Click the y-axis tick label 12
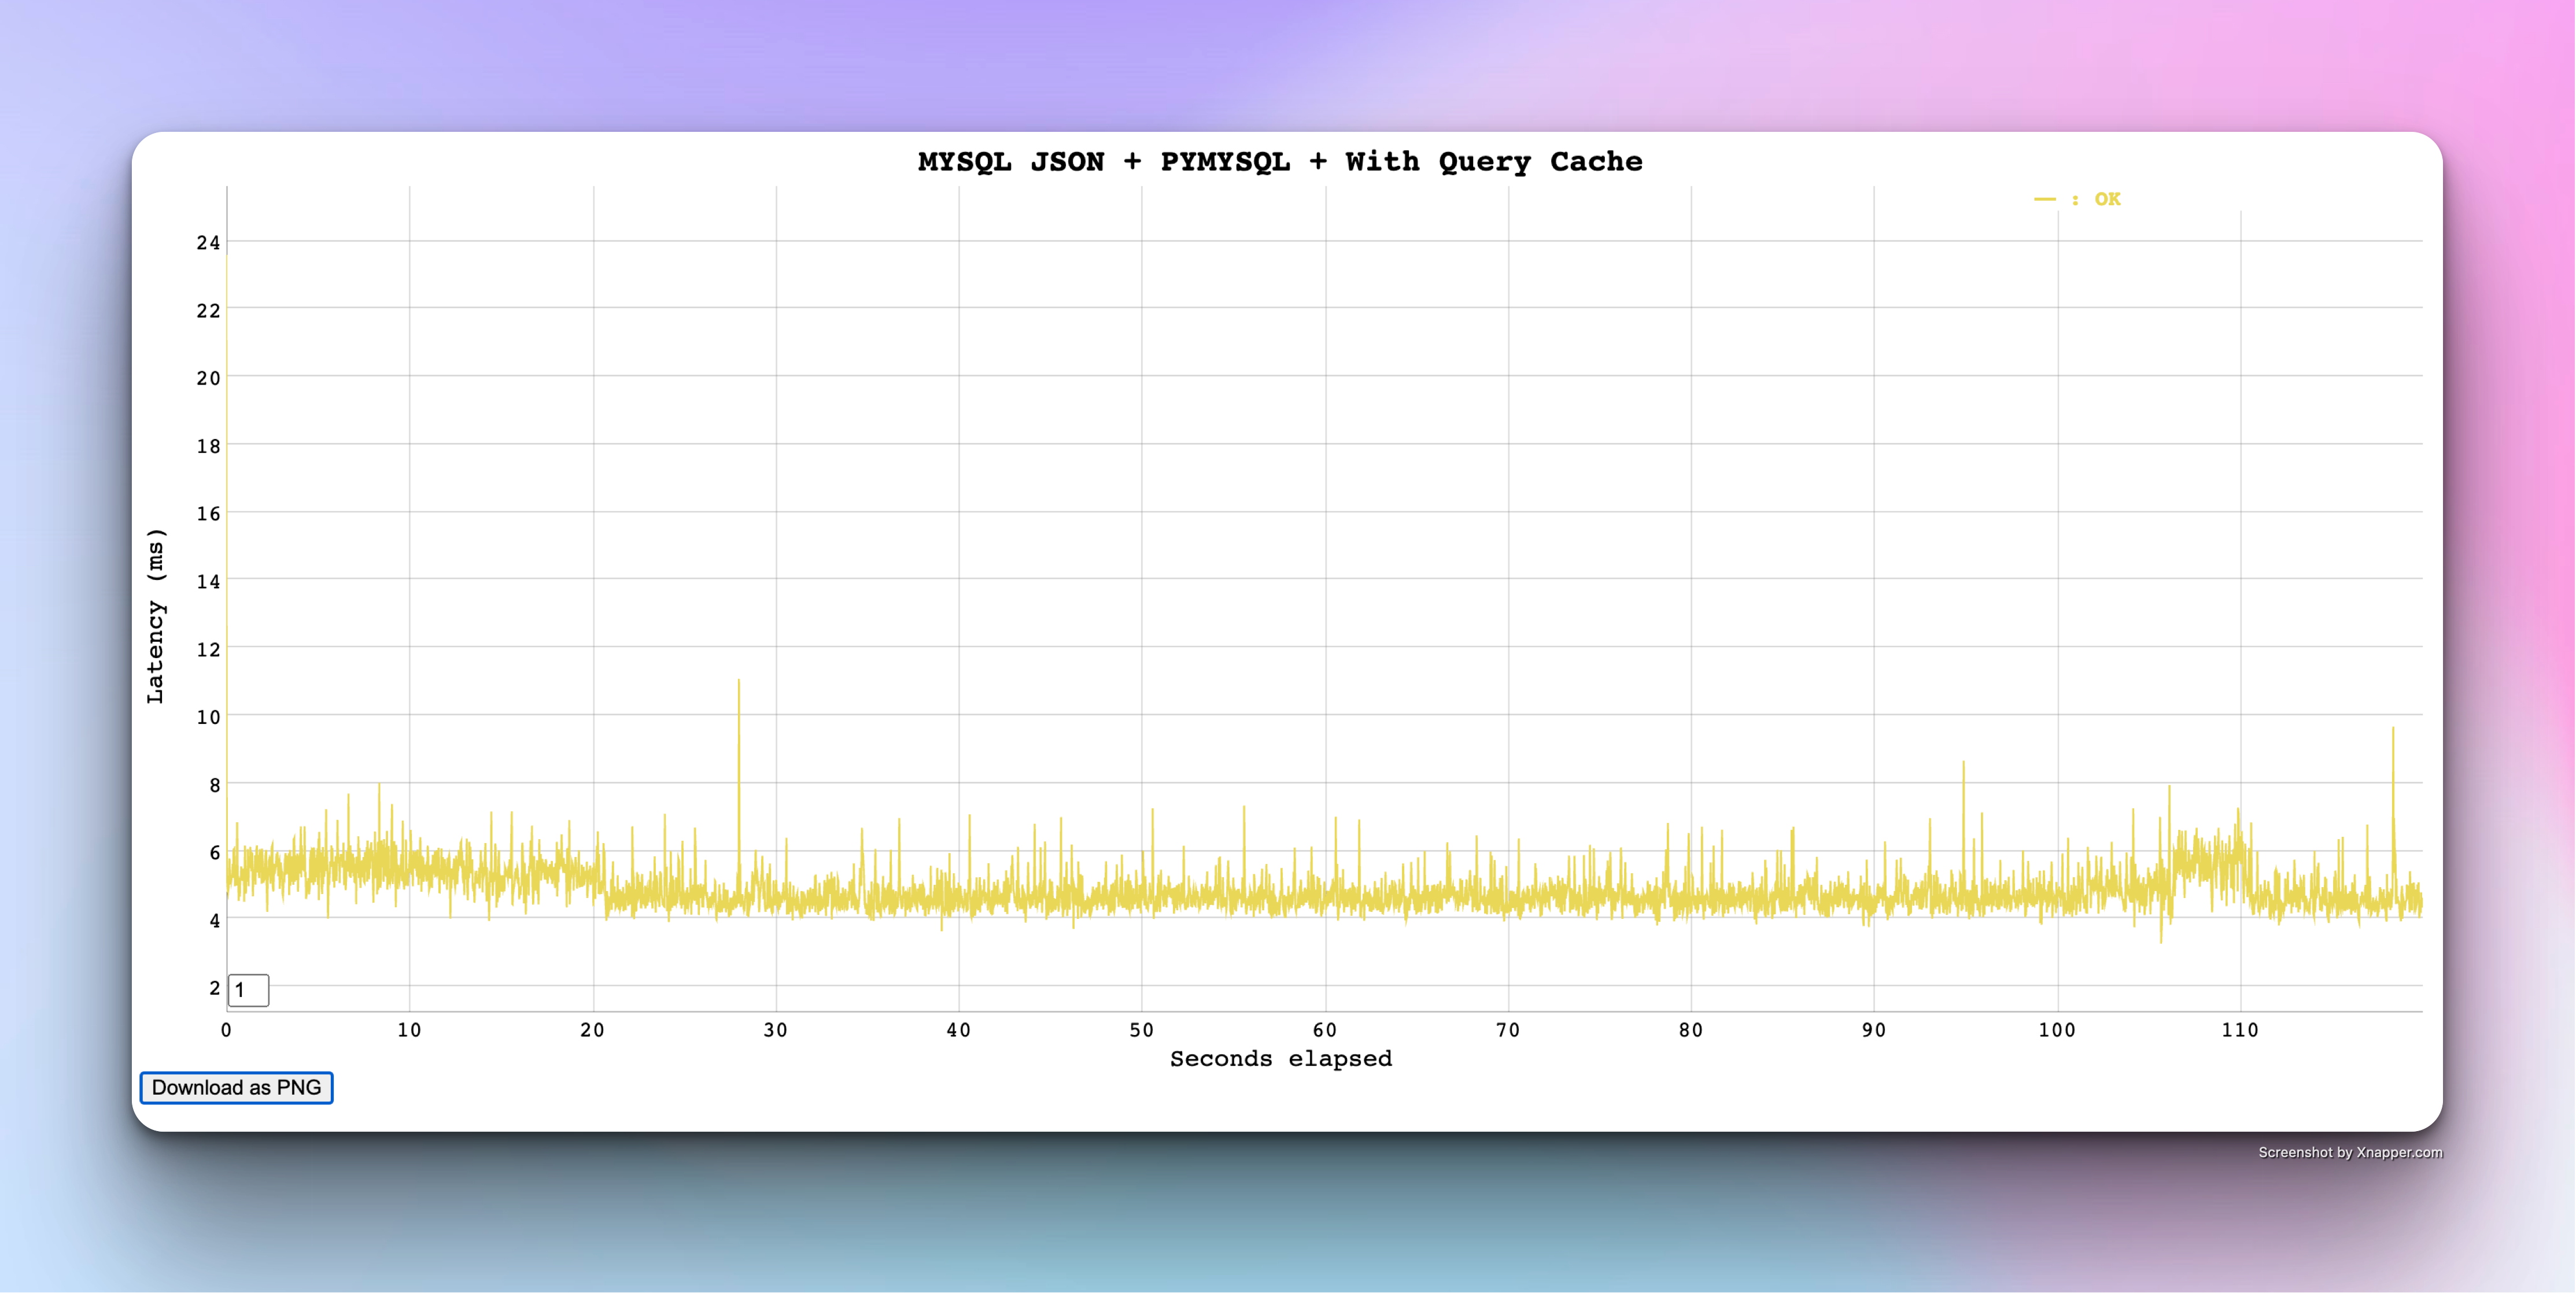 coord(208,649)
